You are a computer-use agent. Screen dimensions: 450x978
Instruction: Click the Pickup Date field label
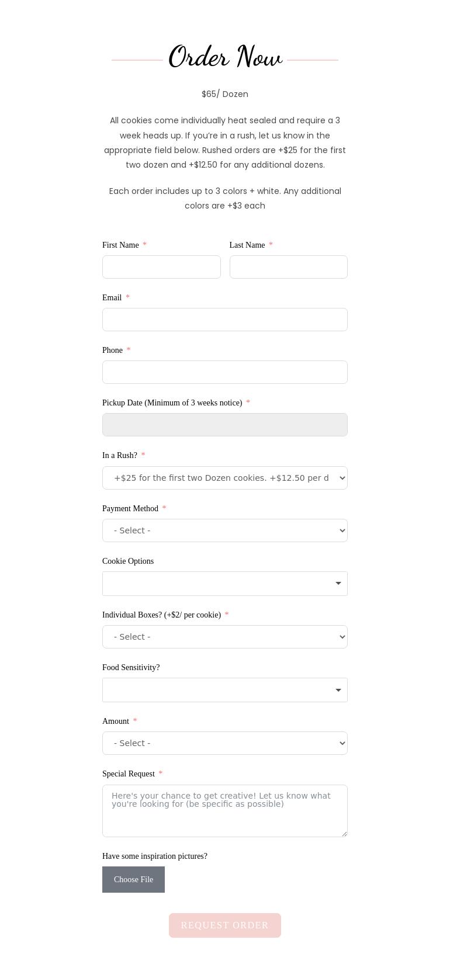[172, 403]
